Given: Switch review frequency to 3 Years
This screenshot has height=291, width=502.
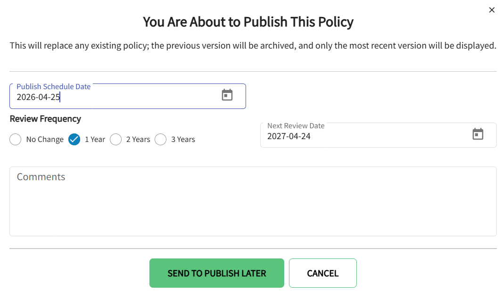Looking at the screenshot, I should tap(160, 139).
